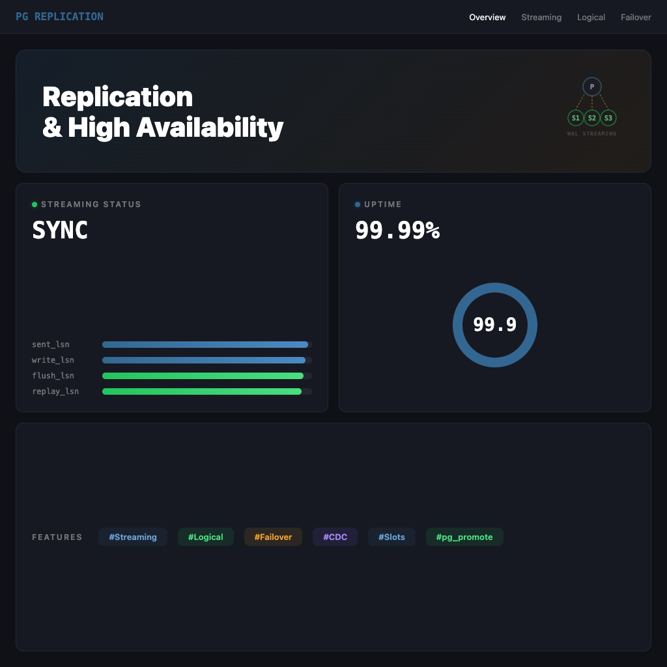
Task: Click the PG REPLICATION logo
Action: pos(59,16)
